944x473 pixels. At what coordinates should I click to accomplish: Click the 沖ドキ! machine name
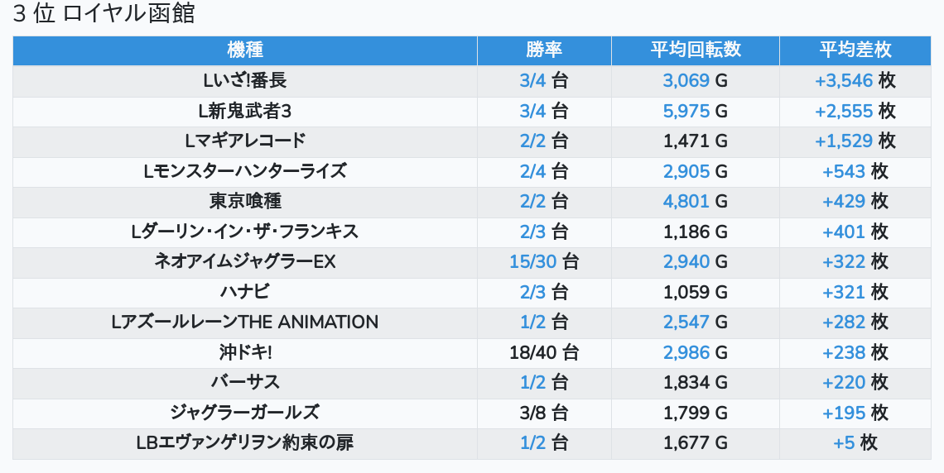244,353
